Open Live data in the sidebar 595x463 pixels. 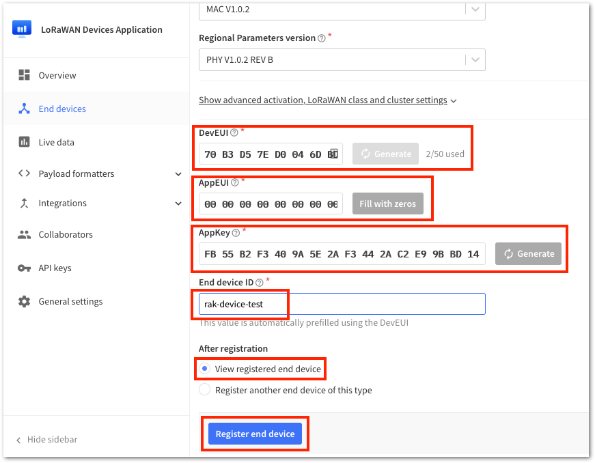coord(96,142)
